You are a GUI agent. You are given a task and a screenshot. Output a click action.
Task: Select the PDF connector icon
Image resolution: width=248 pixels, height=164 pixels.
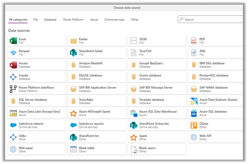coord(194,41)
